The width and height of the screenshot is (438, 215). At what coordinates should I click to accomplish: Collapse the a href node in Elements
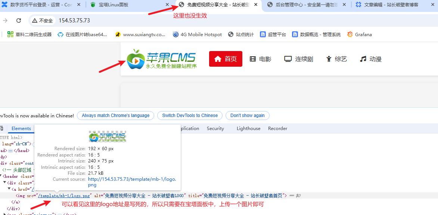pyautogui.click(x=9, y=189)
